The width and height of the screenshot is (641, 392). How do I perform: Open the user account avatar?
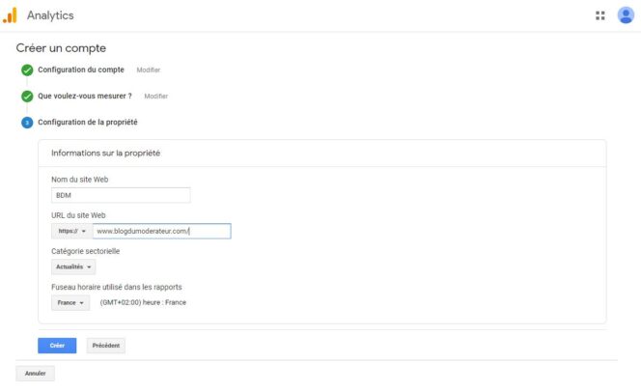coord(626,15)
